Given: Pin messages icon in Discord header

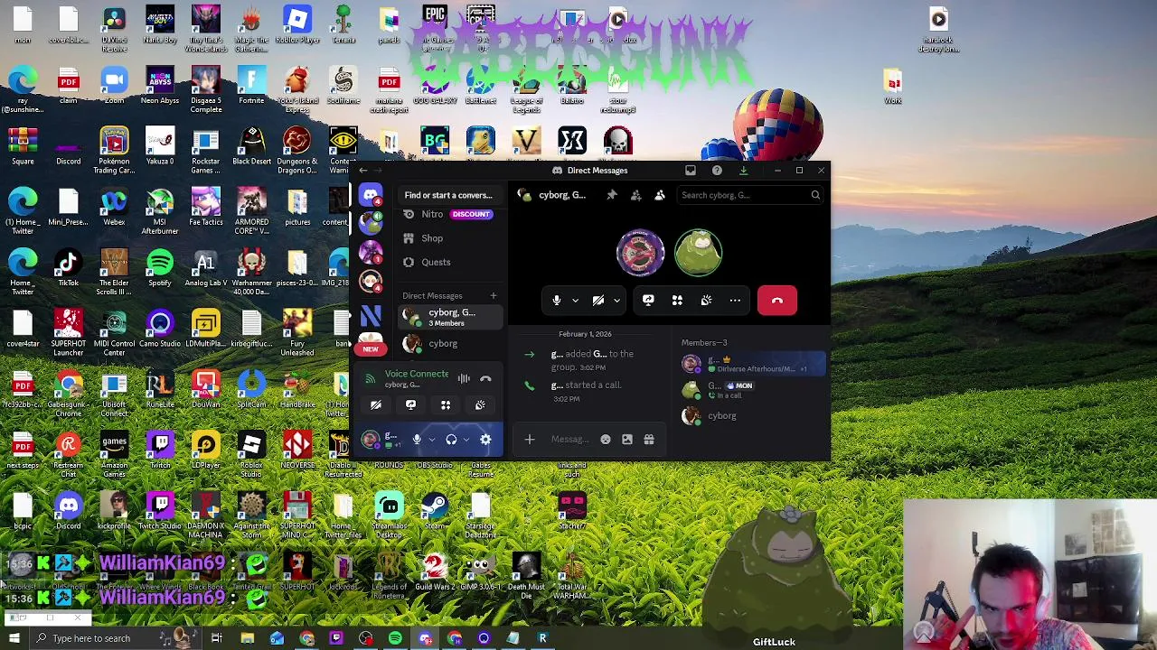Looking at the screenshot, I should pos(612,195).
